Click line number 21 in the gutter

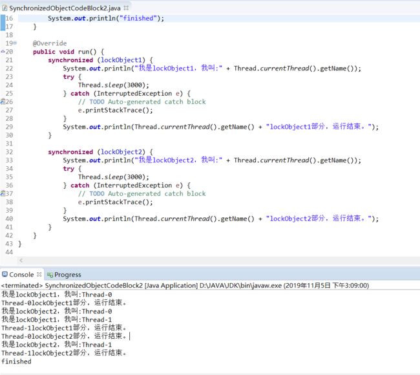[9, 60]
